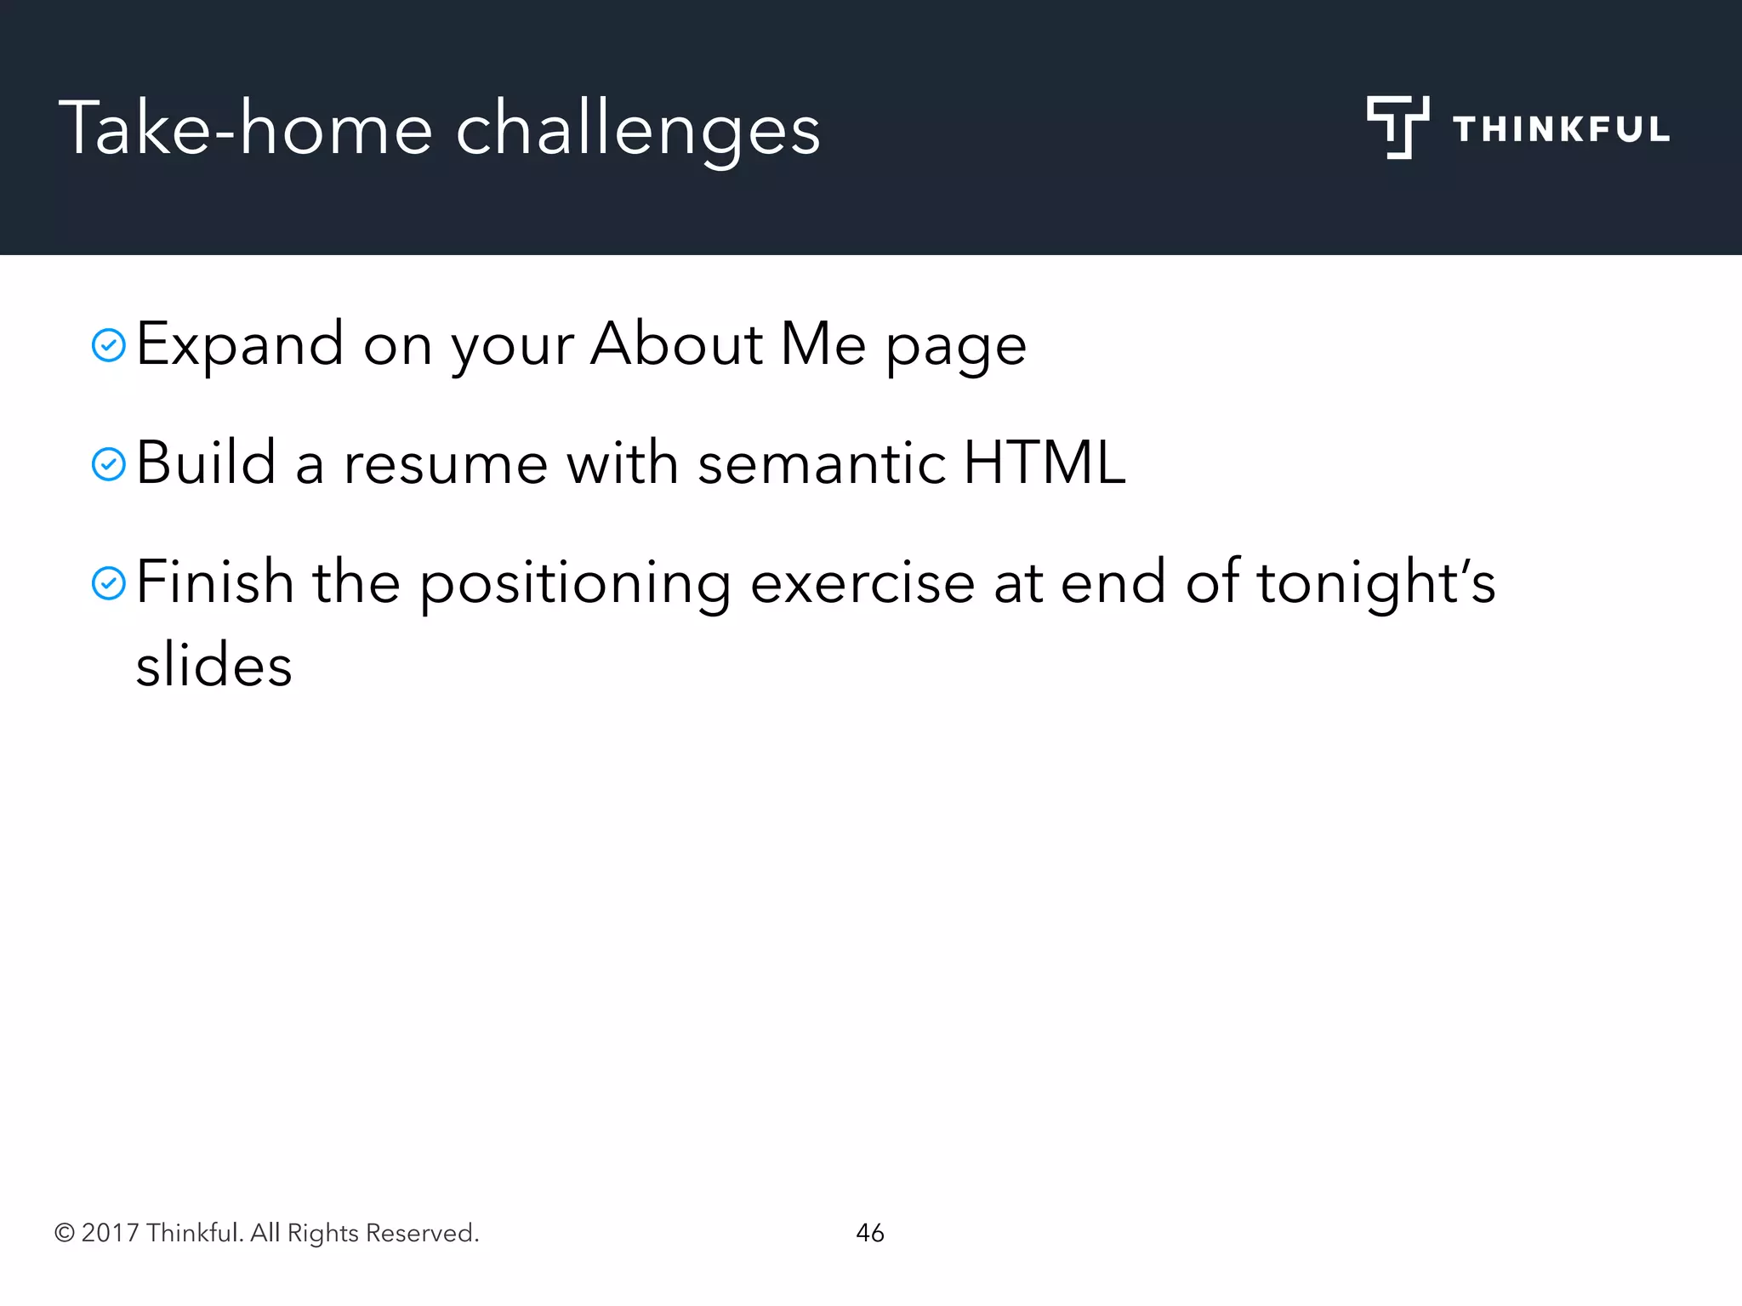Click the word 'positioning' in third bullet
This screenshot has height=1306, width=1742.
(x=576, y=585)
